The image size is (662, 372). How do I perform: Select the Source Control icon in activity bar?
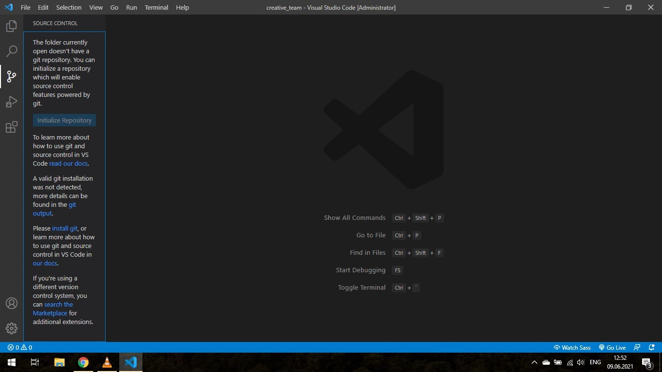[11, 77]
